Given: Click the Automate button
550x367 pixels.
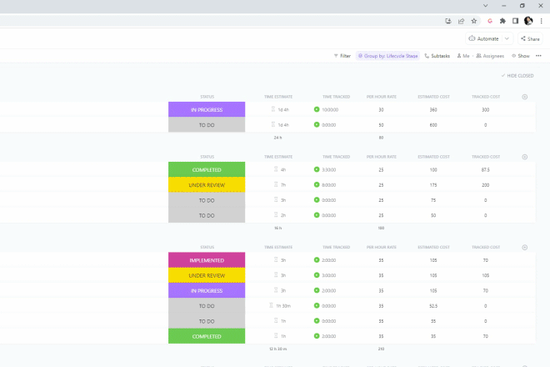Looking at the screenshot, I should pos(483,38).
